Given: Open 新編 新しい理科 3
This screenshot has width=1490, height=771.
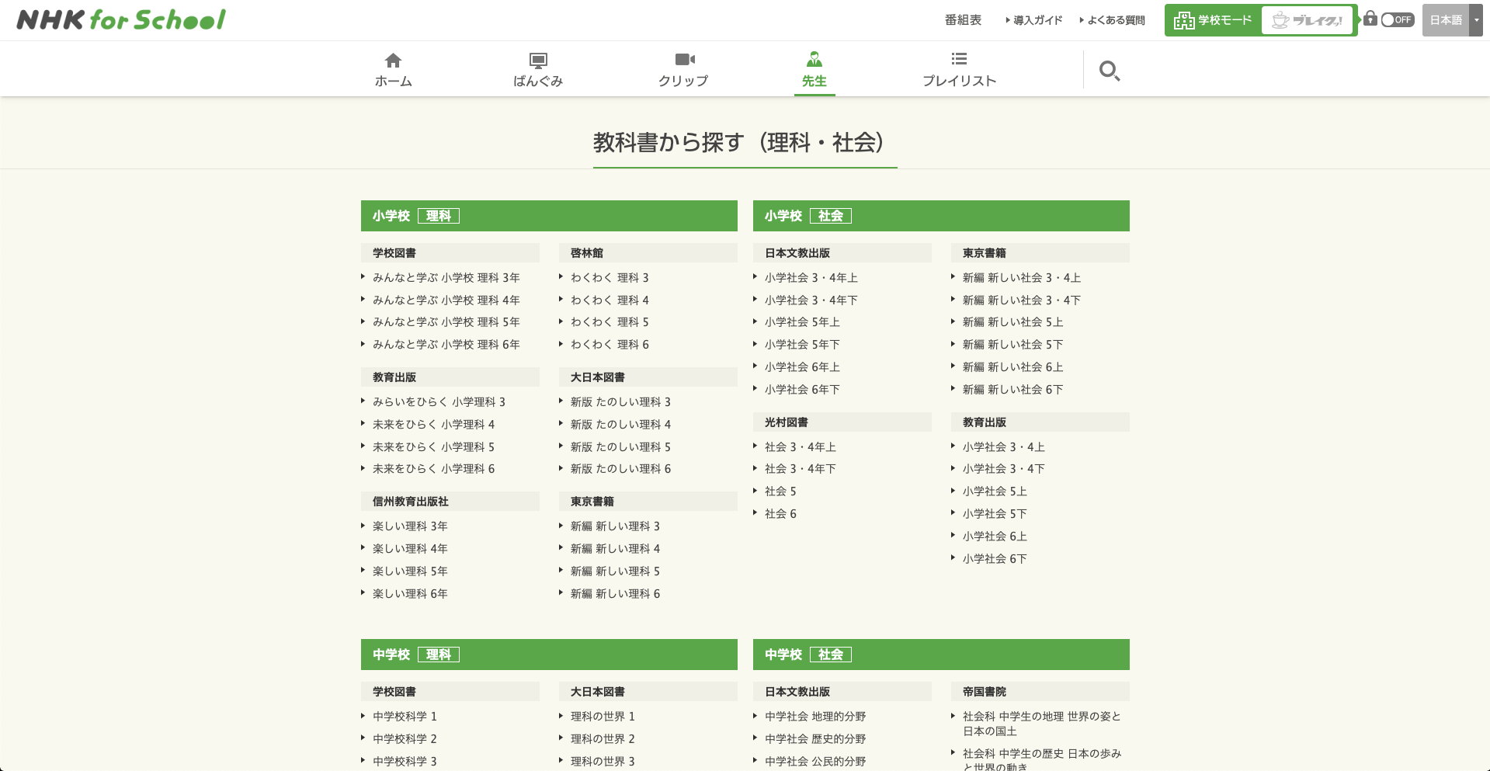Looking at the screenshot, I should (x=615, y=526).
